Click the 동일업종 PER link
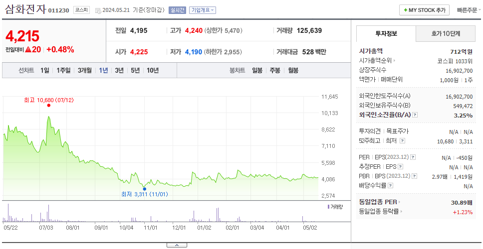This screenshot has height=249, width=483. 378,202
